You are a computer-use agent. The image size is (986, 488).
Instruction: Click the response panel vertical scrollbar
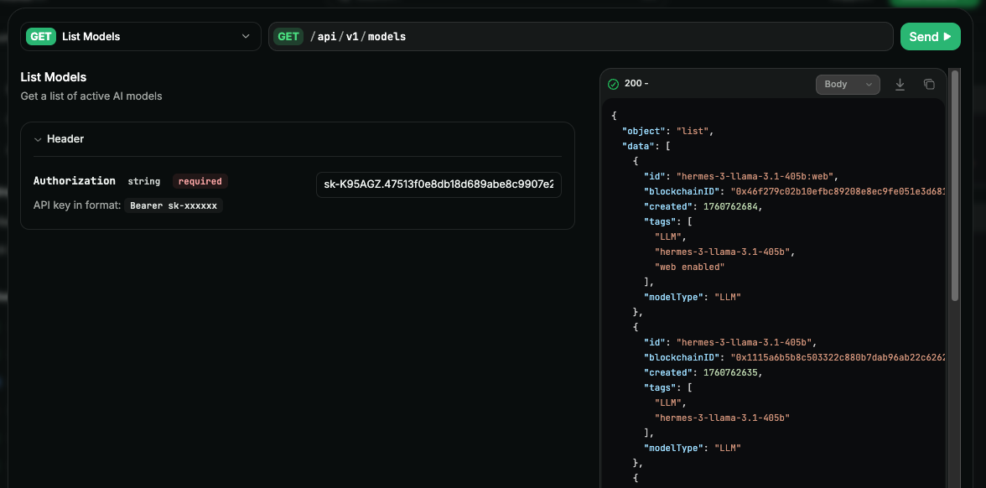click(955, 185)
